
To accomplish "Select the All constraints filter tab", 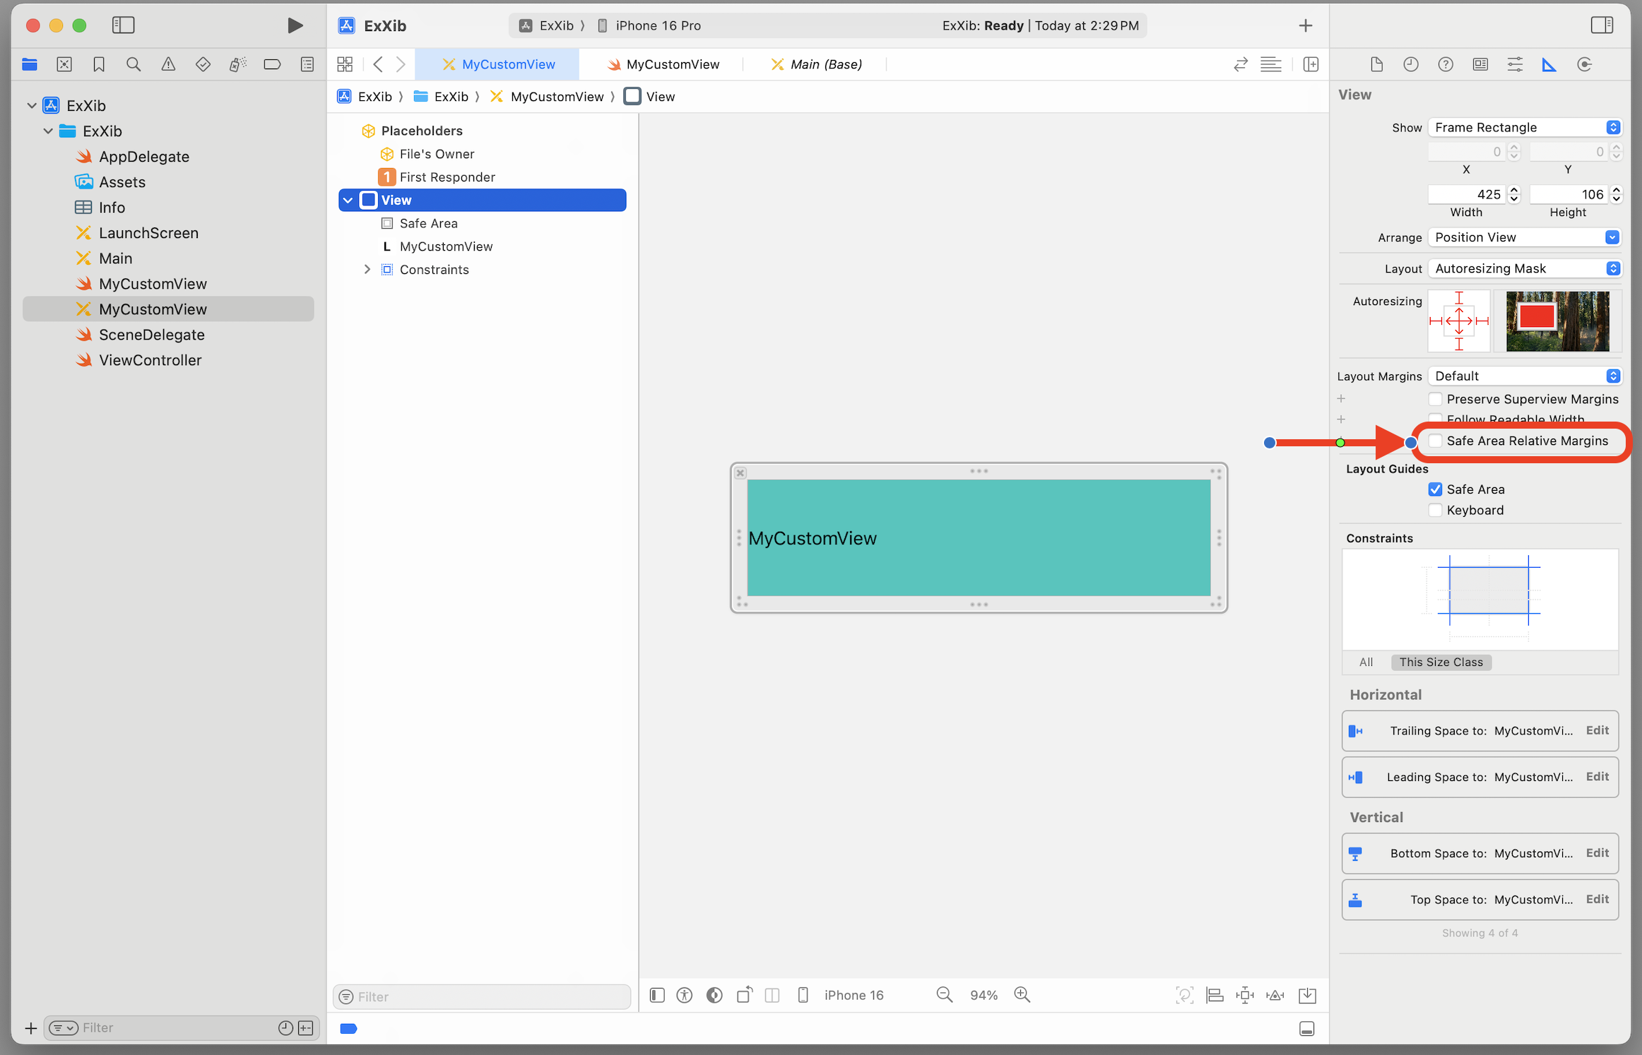I will pyautogui.click(x=1366, y=662).
